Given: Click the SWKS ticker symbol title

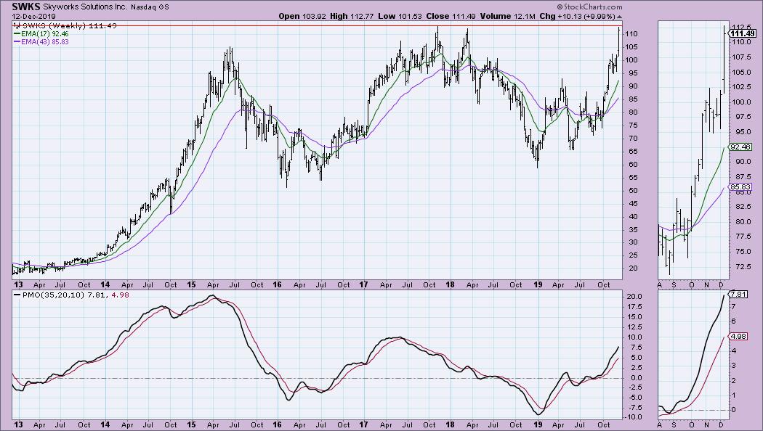Looking at the screenshot, I should point(26,7).
